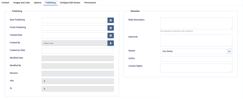Click the Publishing fieldset heading
Screen dimensions: 243x99
pyautogui.click(x=17, y=11)
